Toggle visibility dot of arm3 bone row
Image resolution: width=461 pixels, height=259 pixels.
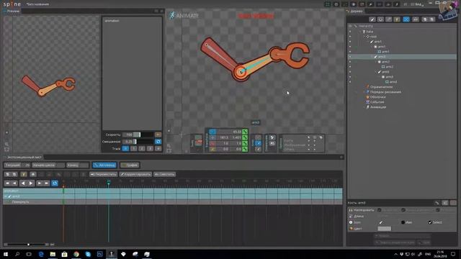coord(350,72)
